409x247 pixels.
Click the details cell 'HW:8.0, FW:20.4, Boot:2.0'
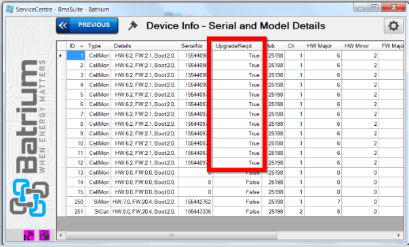point(144,211)
